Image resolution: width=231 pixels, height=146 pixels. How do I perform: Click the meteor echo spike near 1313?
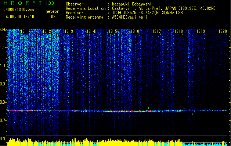75,111
